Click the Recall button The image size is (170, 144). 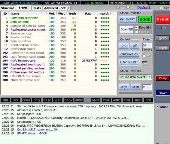coord(162,48)
